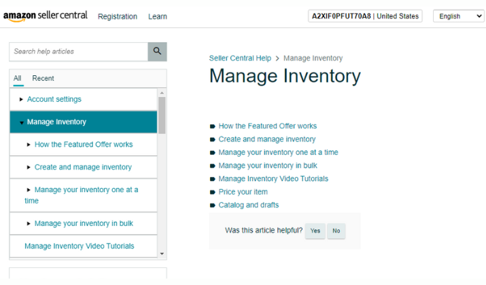Viewport: 486px width, 285px height.
Task: Open main Manage Inventory Video Tutorials link
Action: coord(273,179)
